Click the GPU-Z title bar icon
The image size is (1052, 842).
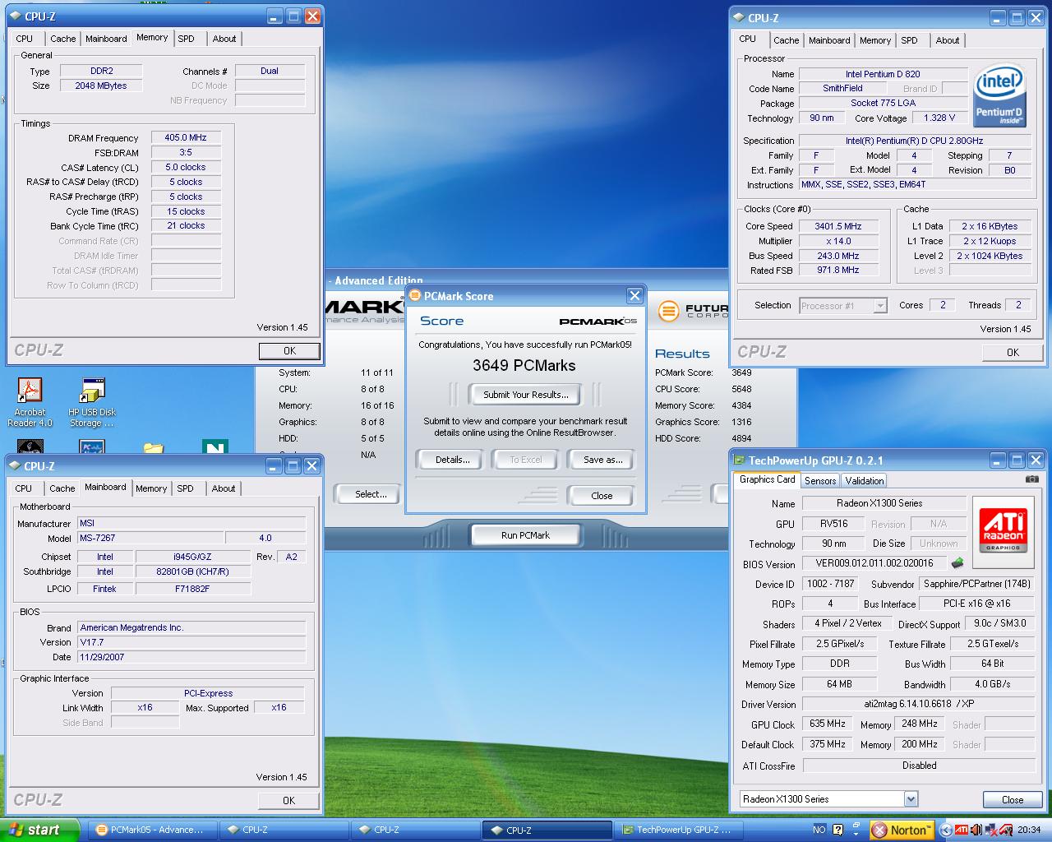point(738,460)
